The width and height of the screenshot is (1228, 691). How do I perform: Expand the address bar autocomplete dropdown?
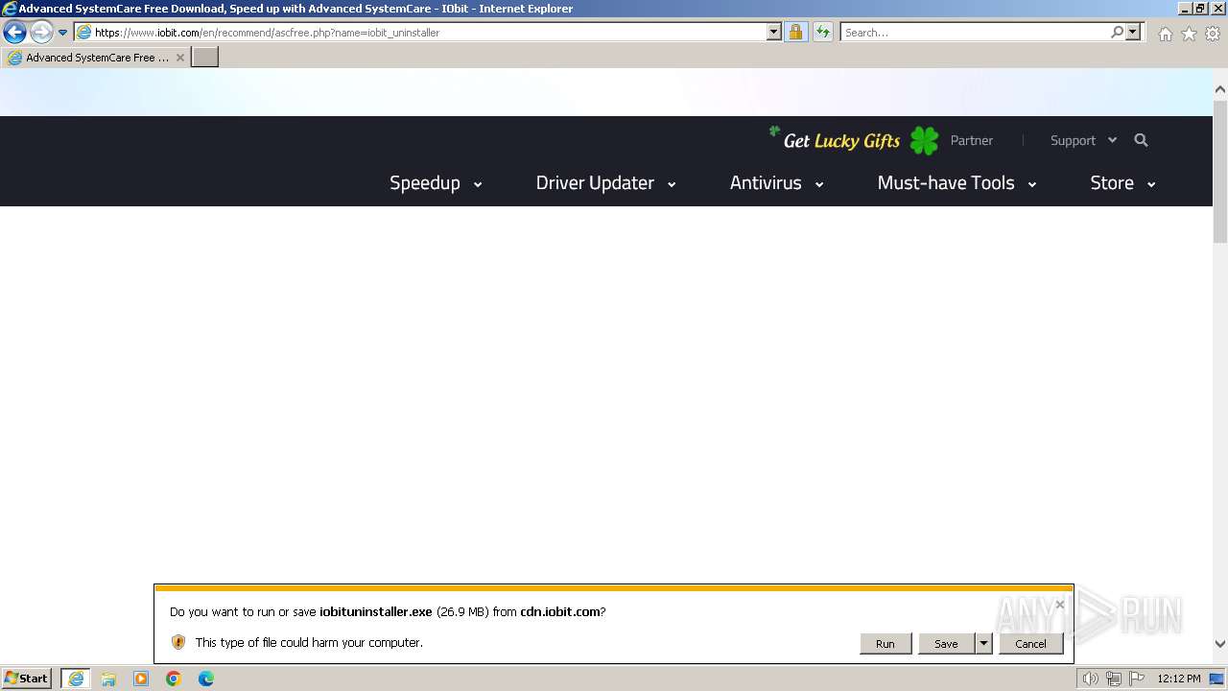point(774,32)
